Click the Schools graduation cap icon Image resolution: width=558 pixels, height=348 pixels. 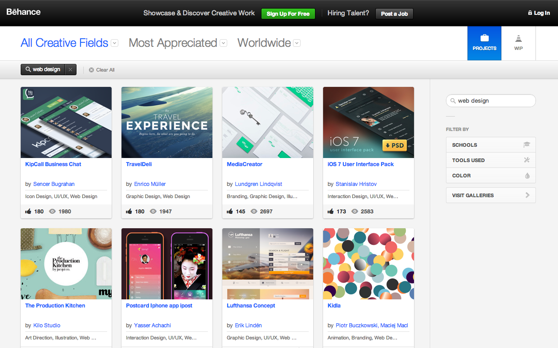526,145
